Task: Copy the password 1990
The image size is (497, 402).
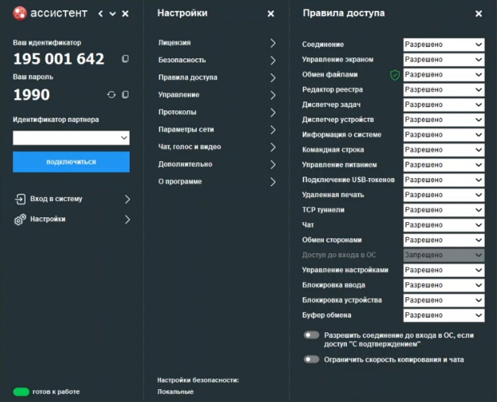Action: pyautogui.click(x=125, y=95)
